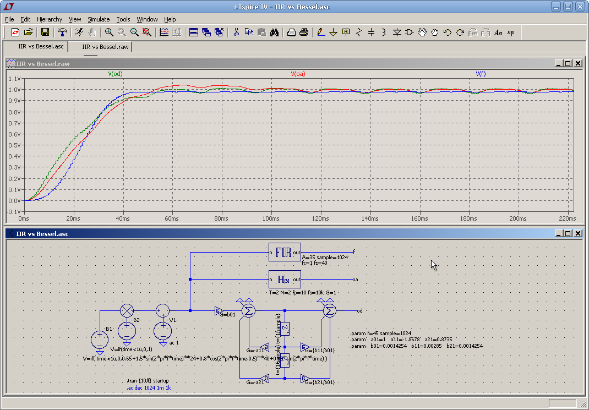Viewport: 589px width, 410px height.
Task: Open the Hierarchy menu
Action: tap(49, 19)
